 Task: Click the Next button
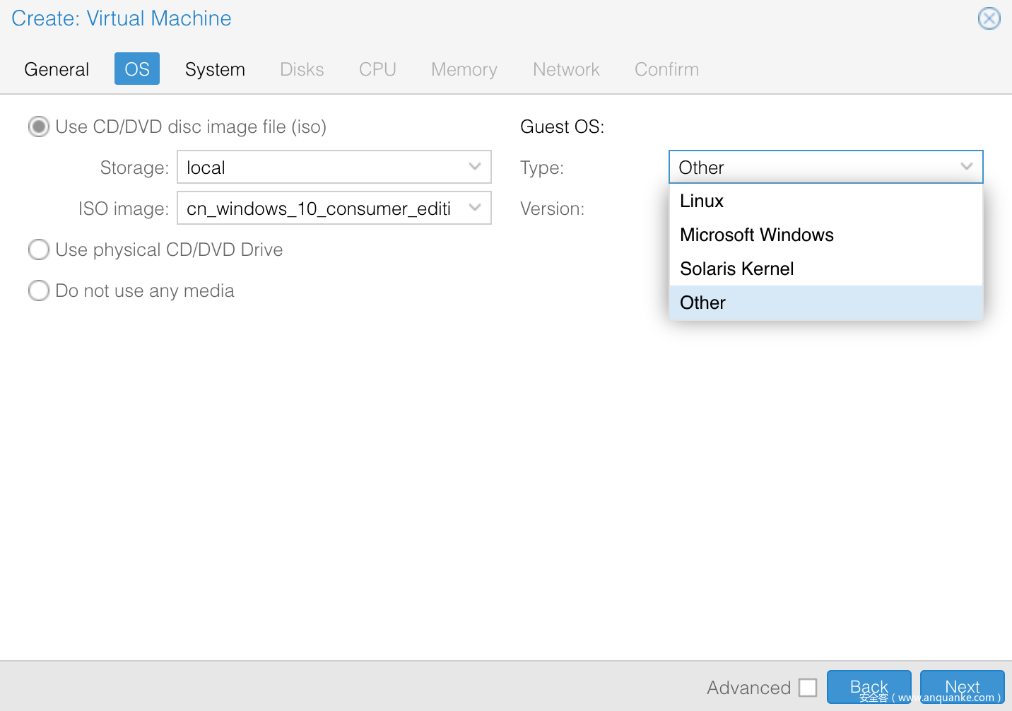[962, 686]
